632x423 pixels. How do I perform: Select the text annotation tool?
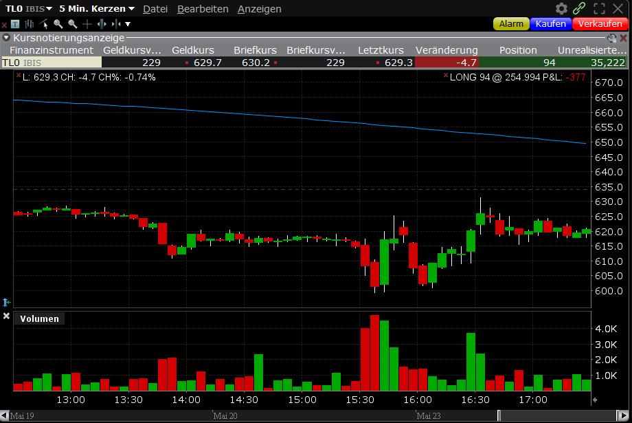[x=15, y=23]
